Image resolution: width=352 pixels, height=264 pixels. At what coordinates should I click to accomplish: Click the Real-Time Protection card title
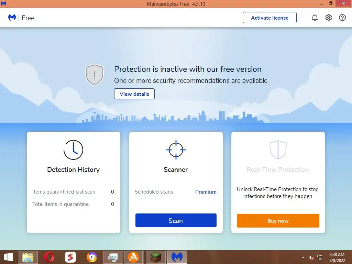tap(278, 169)
